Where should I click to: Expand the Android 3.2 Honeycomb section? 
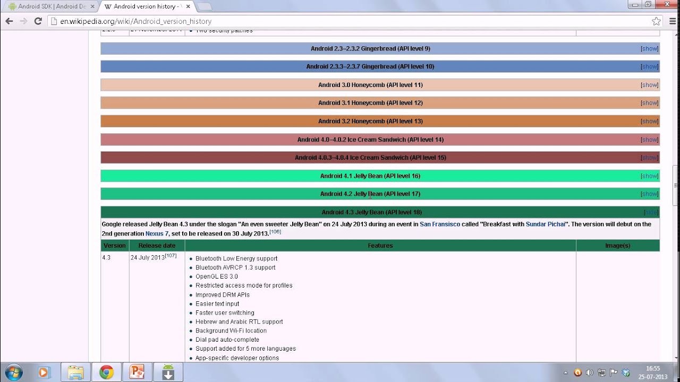649,121
